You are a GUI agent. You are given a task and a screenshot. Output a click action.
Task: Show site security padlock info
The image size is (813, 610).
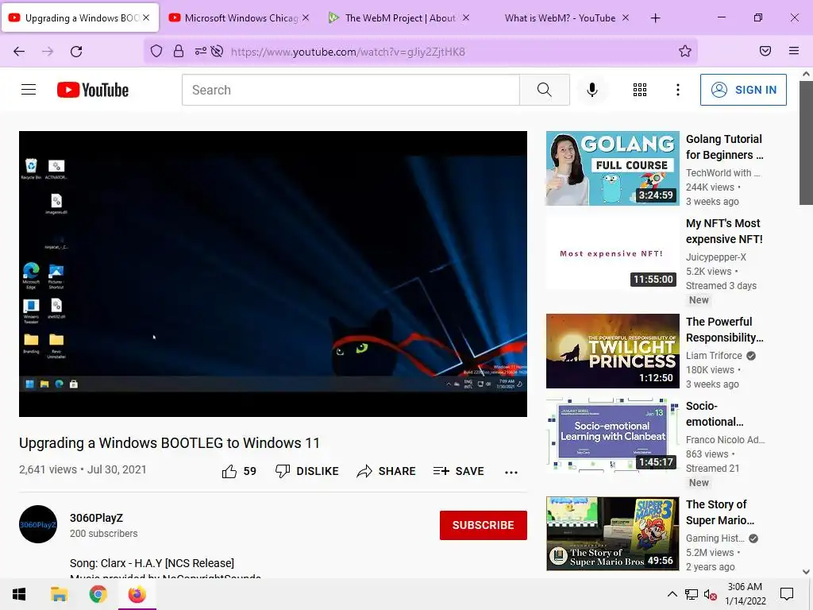tap(179, 51)
